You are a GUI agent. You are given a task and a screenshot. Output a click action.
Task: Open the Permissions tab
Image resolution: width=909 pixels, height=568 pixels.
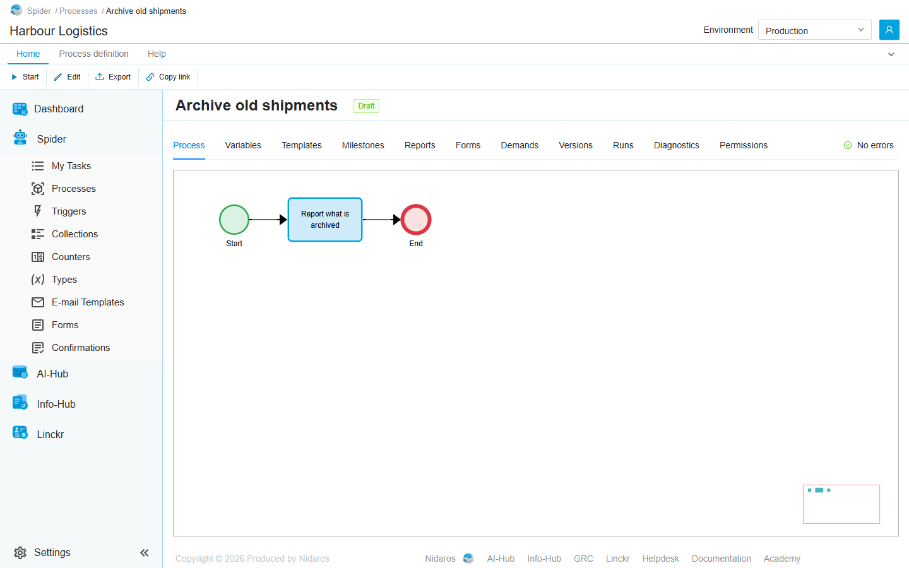744,145
